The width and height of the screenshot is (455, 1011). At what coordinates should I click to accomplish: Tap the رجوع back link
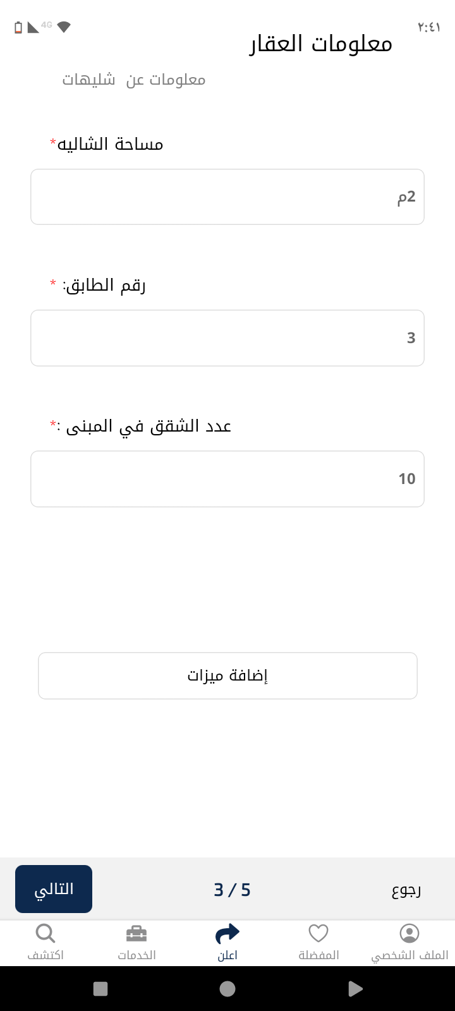(x=406, y=890)
